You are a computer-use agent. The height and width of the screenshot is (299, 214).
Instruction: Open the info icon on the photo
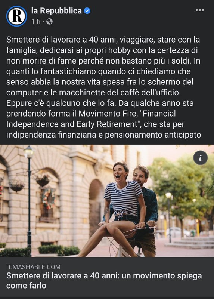tap(200, 158)
